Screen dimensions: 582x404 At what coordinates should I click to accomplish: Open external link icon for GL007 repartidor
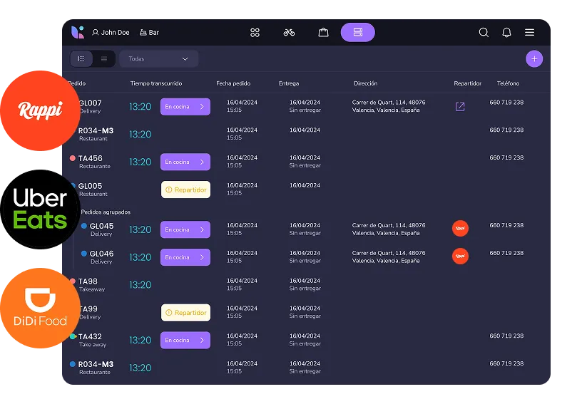click(x=460, y=107)
